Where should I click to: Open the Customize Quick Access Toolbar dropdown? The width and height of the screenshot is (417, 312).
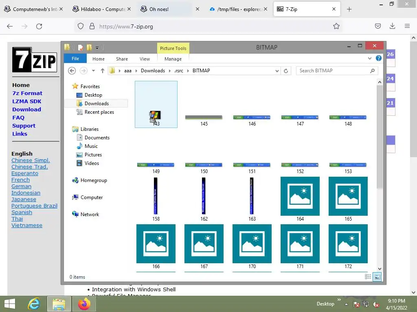(x=97, y=48)
